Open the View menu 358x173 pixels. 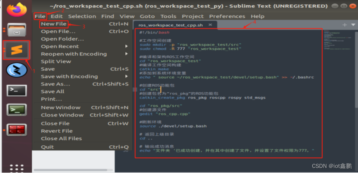(127, 16)
